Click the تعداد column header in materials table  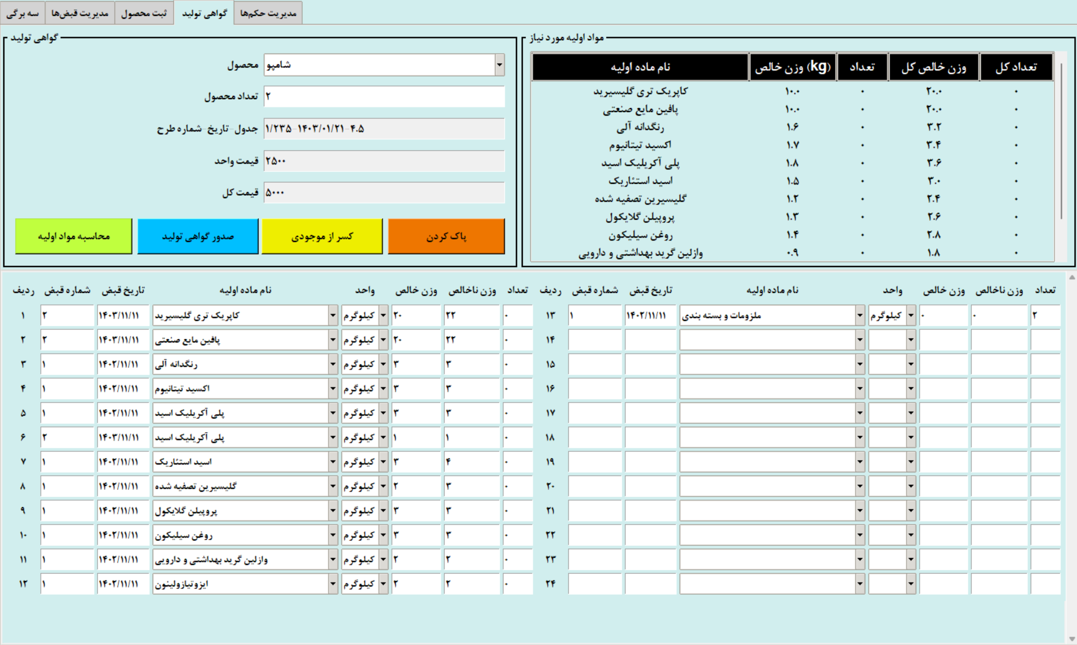point(862,67)
